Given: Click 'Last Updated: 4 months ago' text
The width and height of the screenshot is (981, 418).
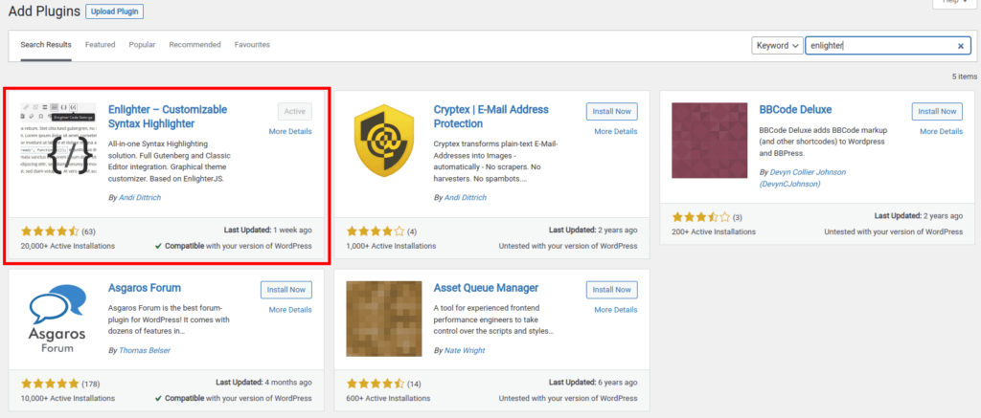Looking at the screenshot, I should [x=264, y=382].
